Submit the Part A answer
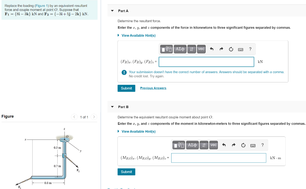This screenshot has height=189, width=306. pos(126,88)
